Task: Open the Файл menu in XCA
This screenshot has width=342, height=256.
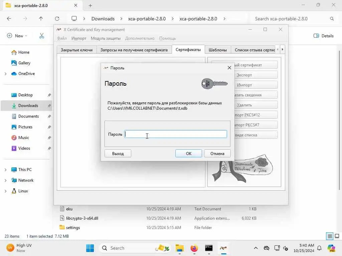Action: click(x=62, y=38)
